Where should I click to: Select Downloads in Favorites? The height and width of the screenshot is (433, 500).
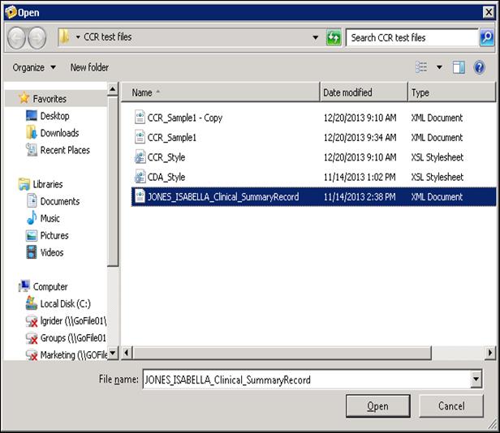[x=59, y=133]
